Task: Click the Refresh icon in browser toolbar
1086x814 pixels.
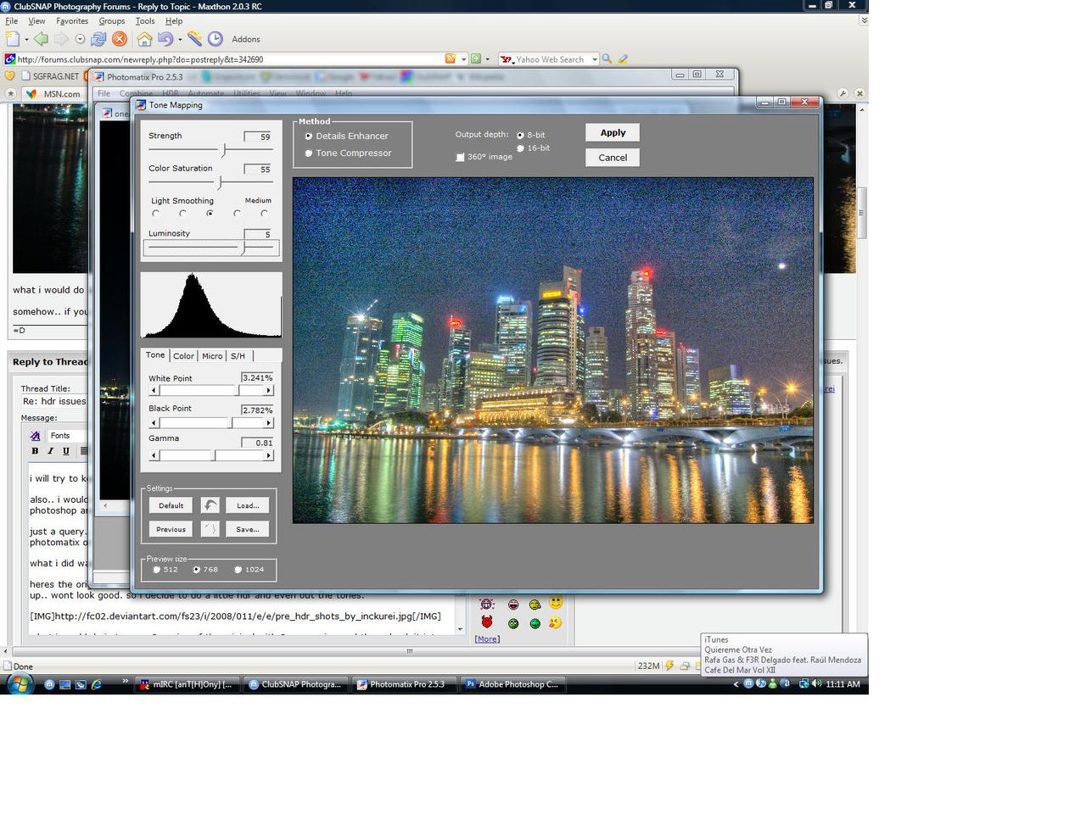Action: [98, 39]
